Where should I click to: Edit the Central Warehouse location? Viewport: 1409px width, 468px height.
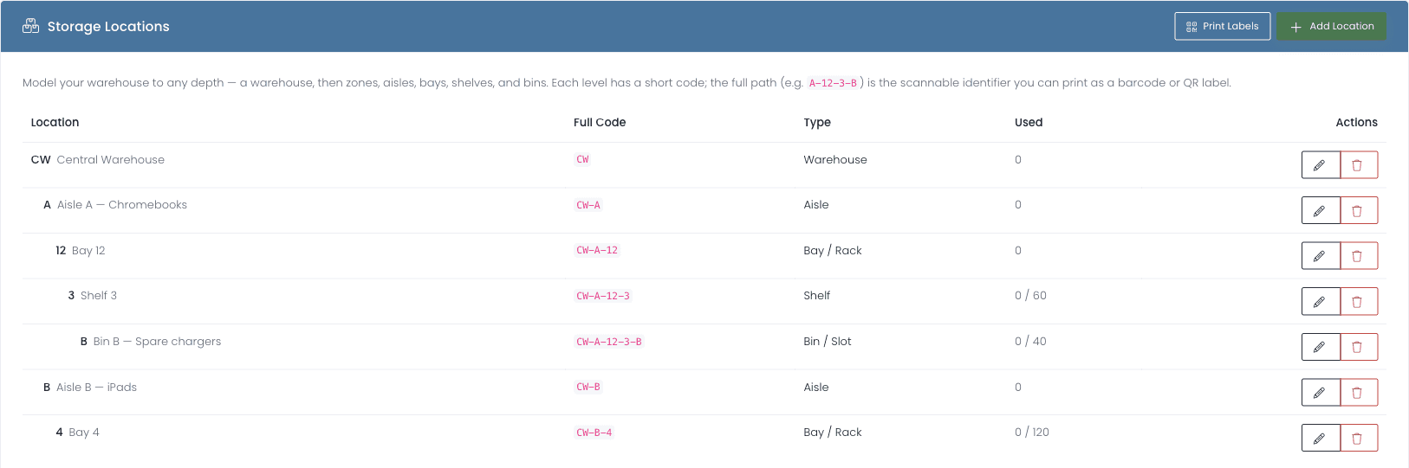[x=1321, y=165]
